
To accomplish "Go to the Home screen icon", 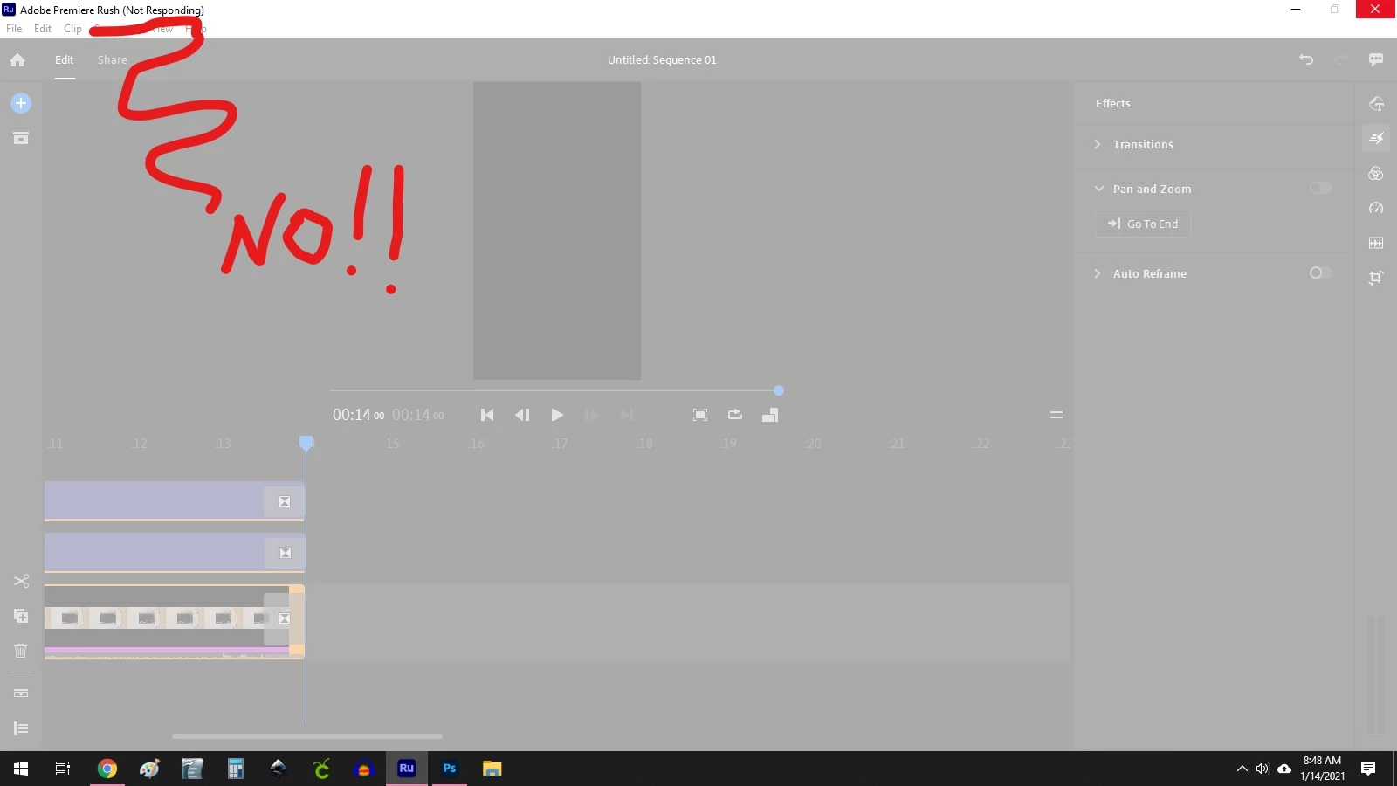I will tap(17, 60).
